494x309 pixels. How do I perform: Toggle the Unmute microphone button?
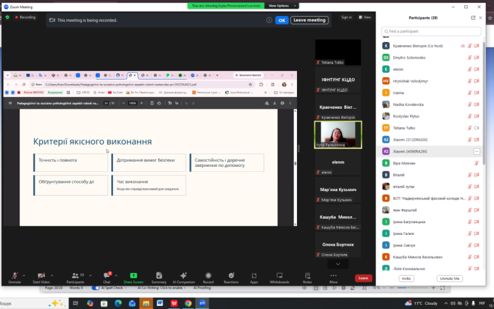coord(14,278)
